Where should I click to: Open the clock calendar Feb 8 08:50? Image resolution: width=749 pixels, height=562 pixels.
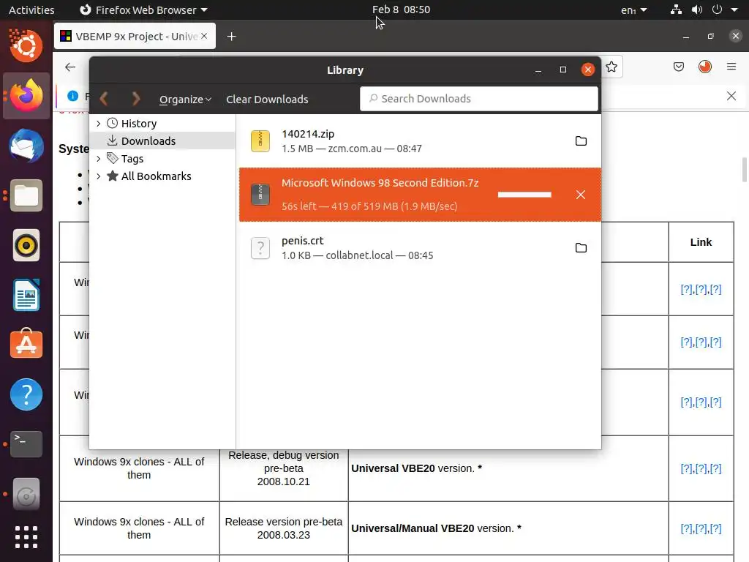[x=402, y=10]
